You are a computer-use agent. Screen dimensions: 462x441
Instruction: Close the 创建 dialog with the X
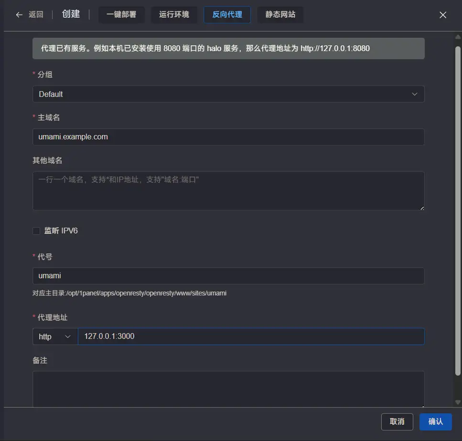point(443,15)
